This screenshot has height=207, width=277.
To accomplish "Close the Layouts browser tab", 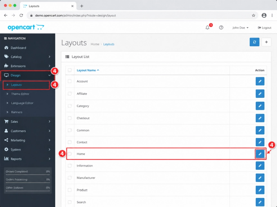I will coord(72,6).
